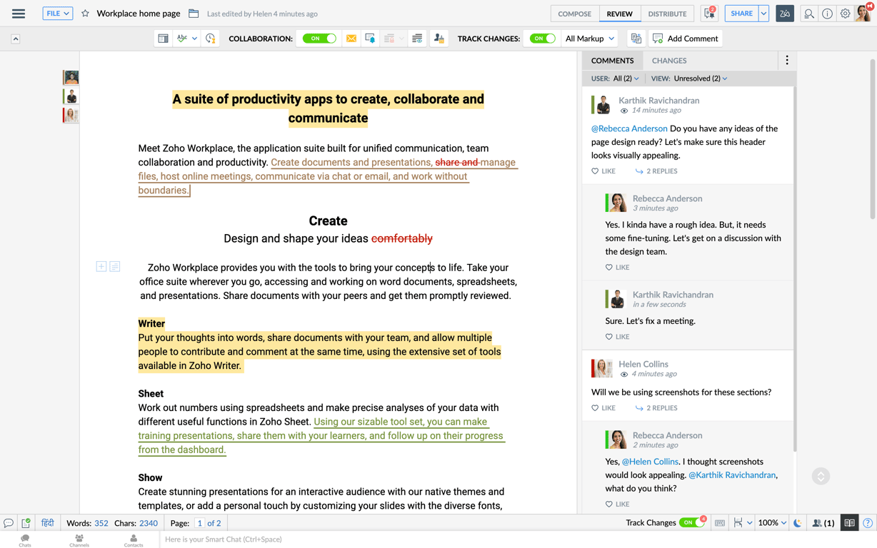
Task: Open the layout pane icon in toolbar
Action: click(163, 39)
